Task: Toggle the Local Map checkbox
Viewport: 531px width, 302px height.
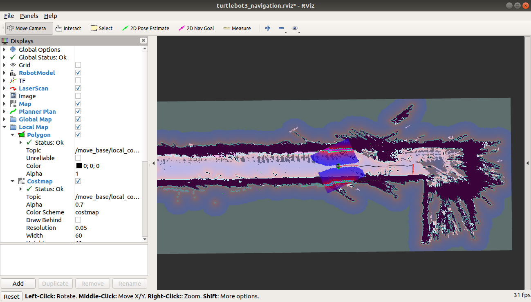Action: click(x=78, y=127)
